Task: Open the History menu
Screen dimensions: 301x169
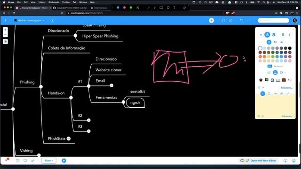Action: tap(42, 2)
